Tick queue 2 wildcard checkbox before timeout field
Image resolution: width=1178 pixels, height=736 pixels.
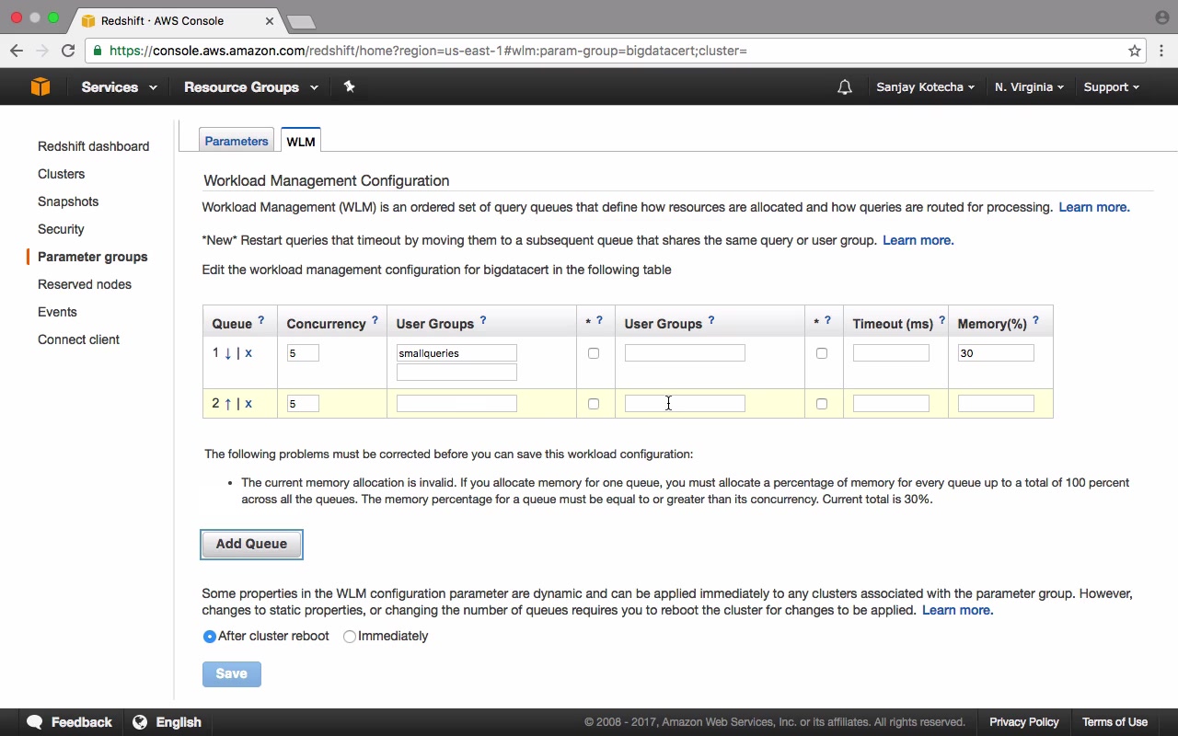[822, 404]
